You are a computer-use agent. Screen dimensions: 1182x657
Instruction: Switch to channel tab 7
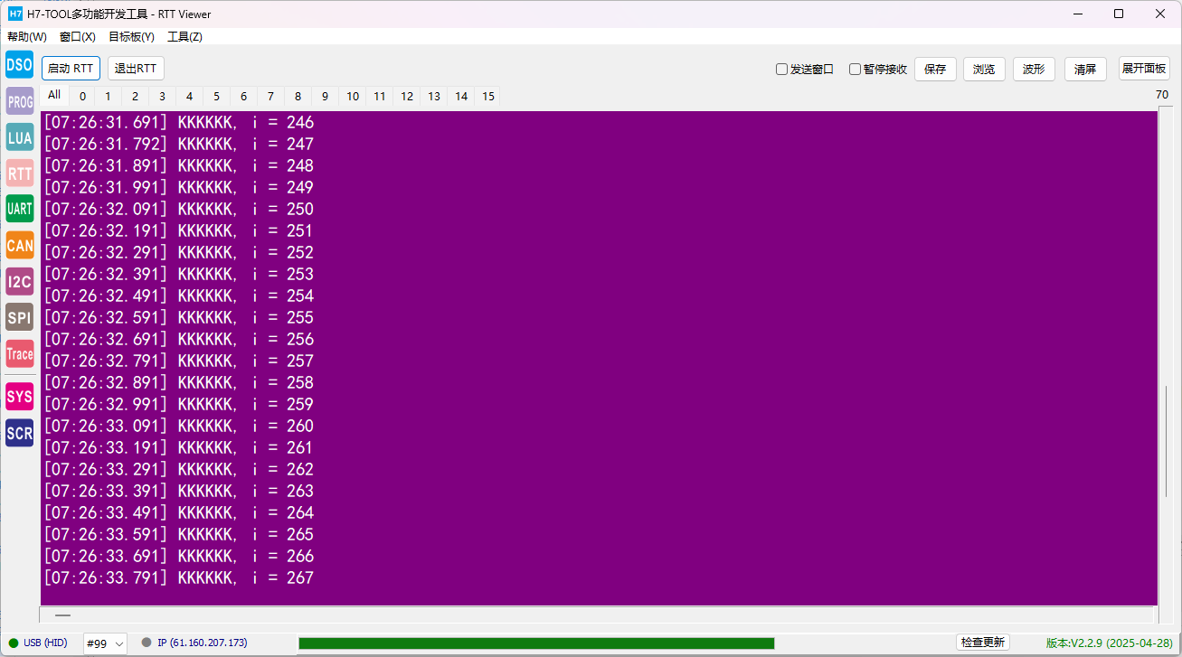coord(271,97)
